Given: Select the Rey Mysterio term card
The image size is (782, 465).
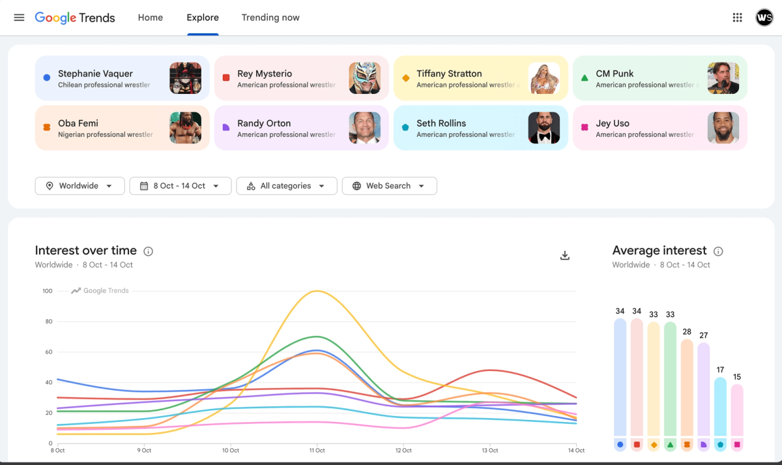Looking at the screenshot, I should click(302, 78).
